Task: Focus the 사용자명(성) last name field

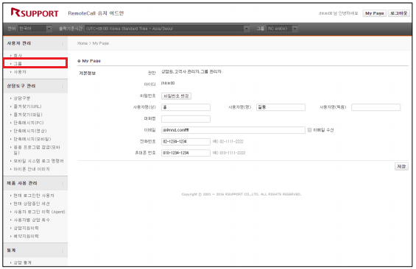Action: 186,107
